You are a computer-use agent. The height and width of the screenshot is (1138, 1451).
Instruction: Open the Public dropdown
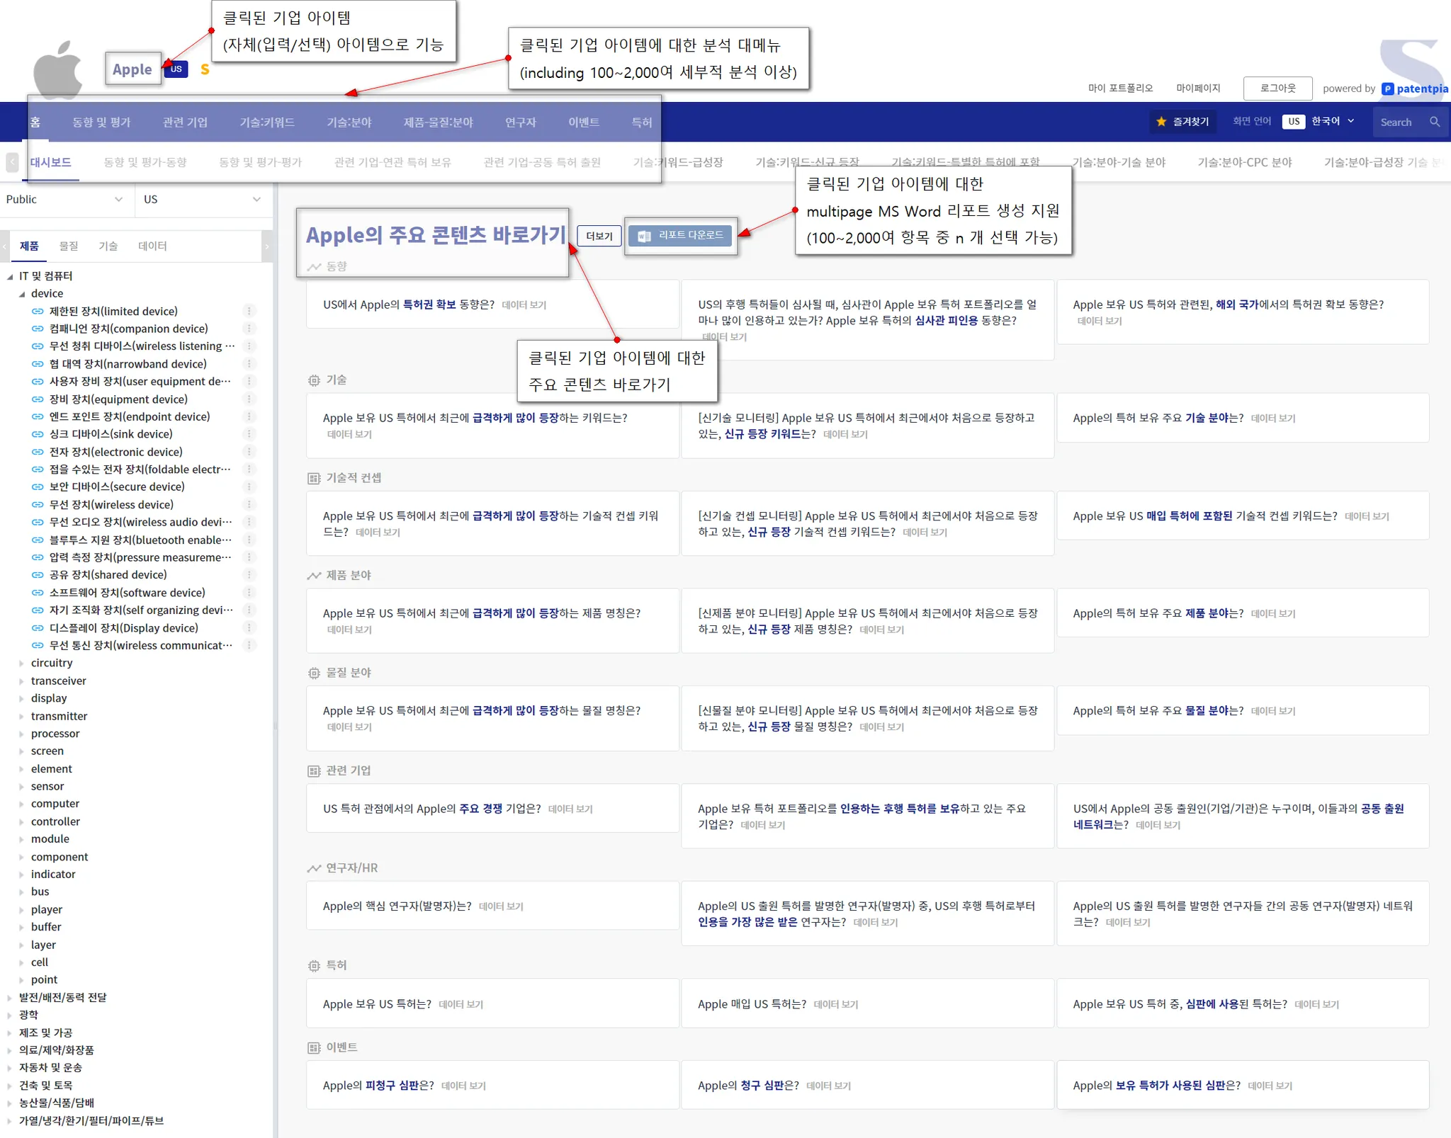point(65,200)
